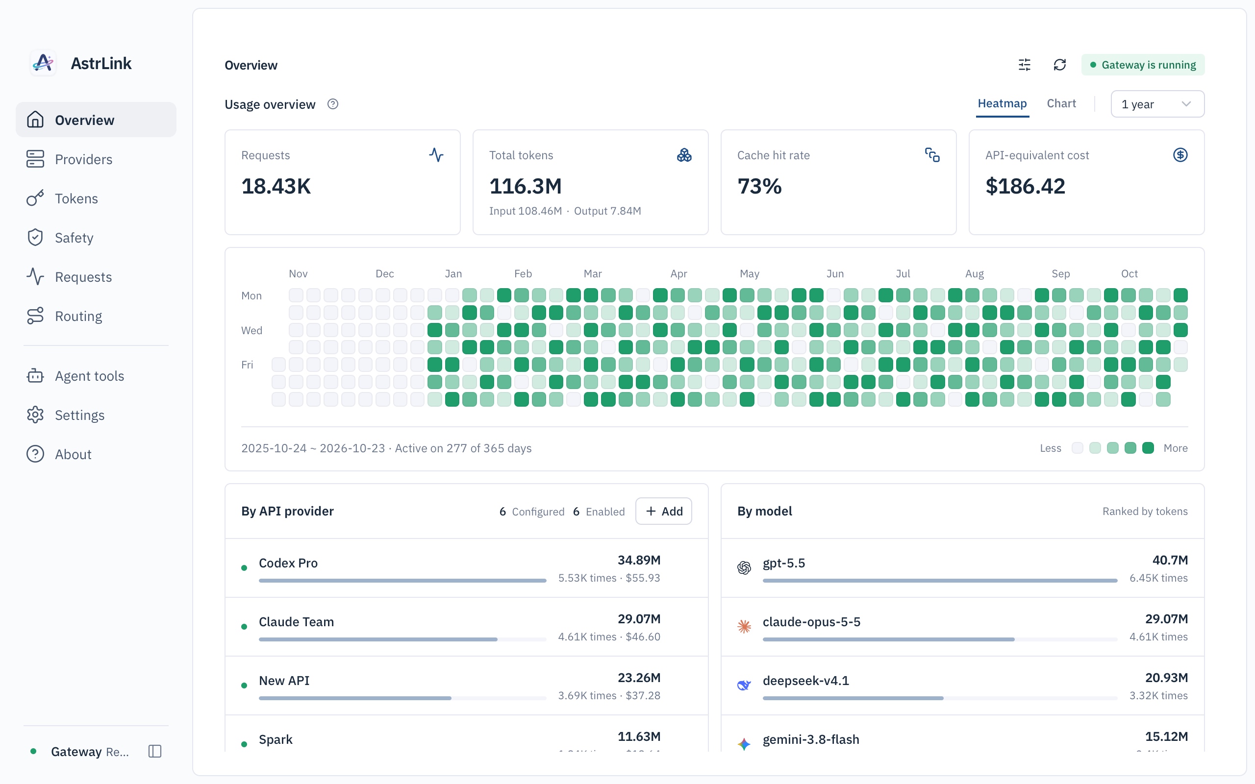Switch to the Chart tab

point(1061,104)
